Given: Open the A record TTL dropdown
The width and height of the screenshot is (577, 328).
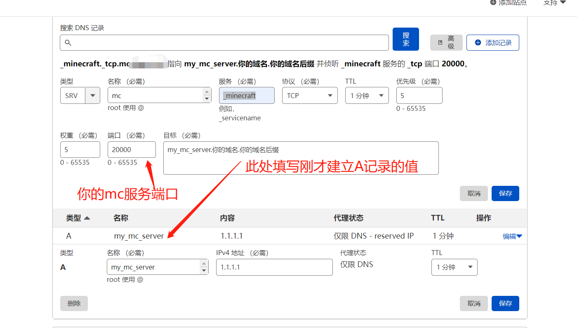Looking at the screenshot, I should tap(454, 267).
